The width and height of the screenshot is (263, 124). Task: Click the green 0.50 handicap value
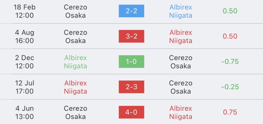pyautogui.click(x=230, y=11)
